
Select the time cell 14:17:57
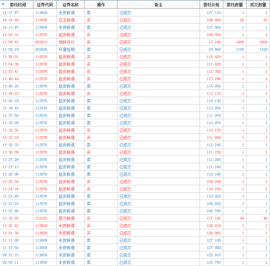[10, 13]
